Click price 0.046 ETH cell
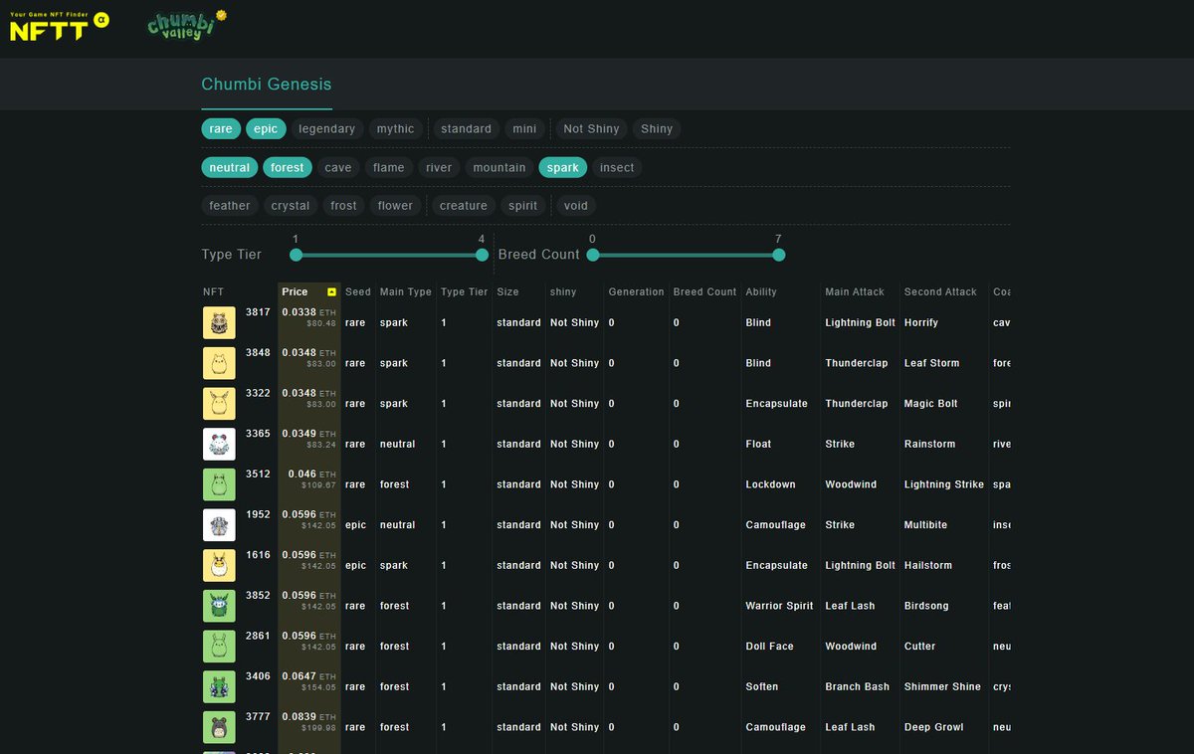Viewport: 1194px width, 754px height. point(309,479)
